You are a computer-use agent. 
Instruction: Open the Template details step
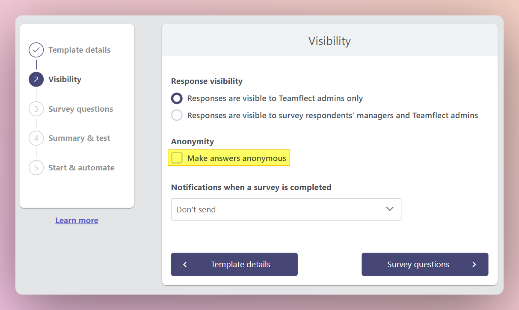pyautogui.click(x=79, y=50)
